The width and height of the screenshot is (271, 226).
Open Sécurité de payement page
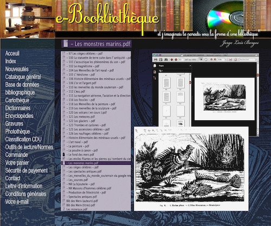[27, 171]
